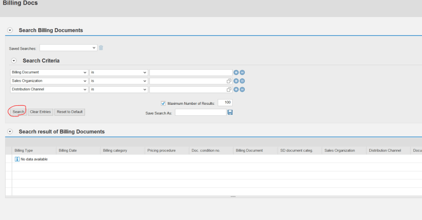Viewport: 422px width, 220px height.
Task: Remove the Distribution Channel criterion row
Action: click(x=242, y=89)
